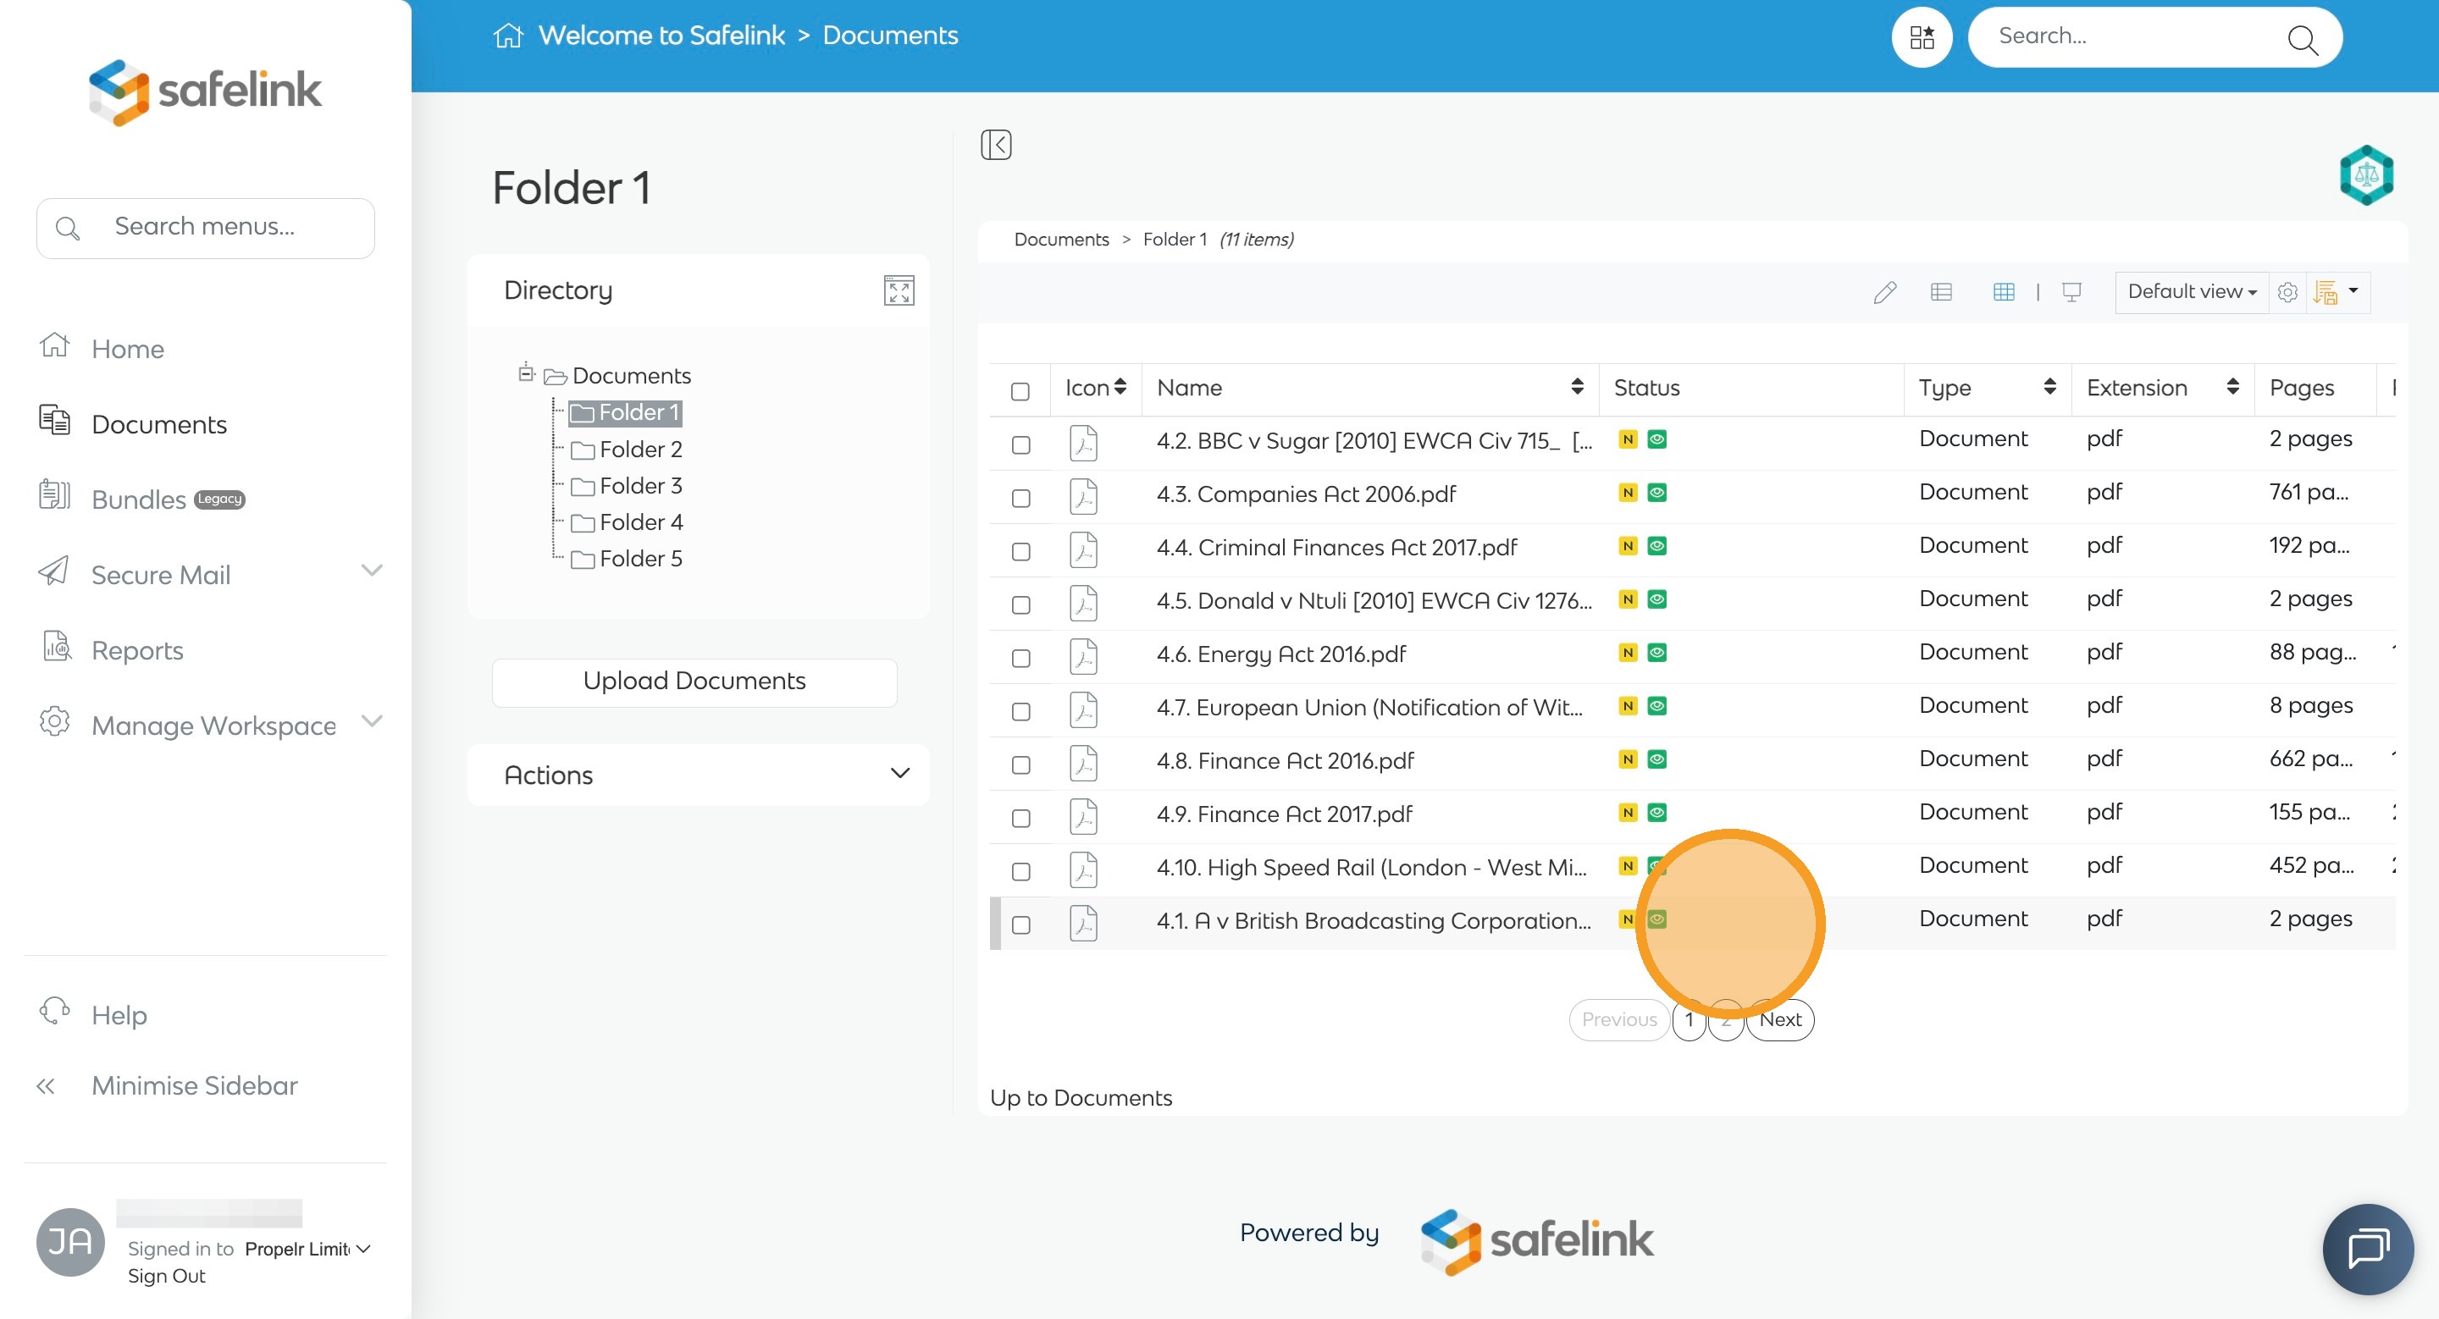Check the box for Companies Act 2006.pdf
Viewport: 2439px width, 1319px height.
[x=1020, y=498]
